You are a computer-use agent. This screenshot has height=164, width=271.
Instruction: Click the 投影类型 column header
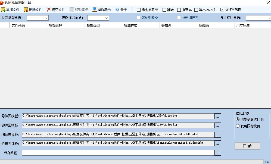pyautogui.click(x=103, y=25)
